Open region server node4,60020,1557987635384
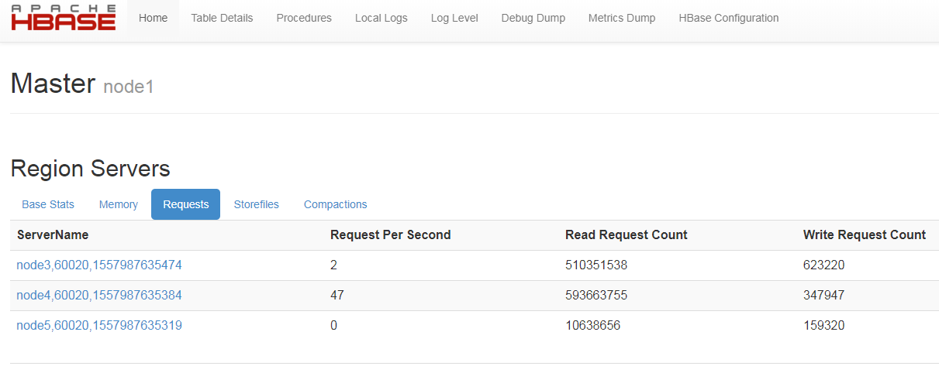 coord(99,296)
